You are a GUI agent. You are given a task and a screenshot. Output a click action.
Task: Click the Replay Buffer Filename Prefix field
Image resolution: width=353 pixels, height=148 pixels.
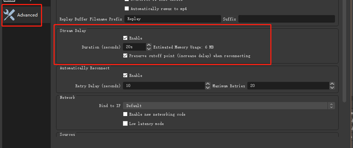coord(172,19)
